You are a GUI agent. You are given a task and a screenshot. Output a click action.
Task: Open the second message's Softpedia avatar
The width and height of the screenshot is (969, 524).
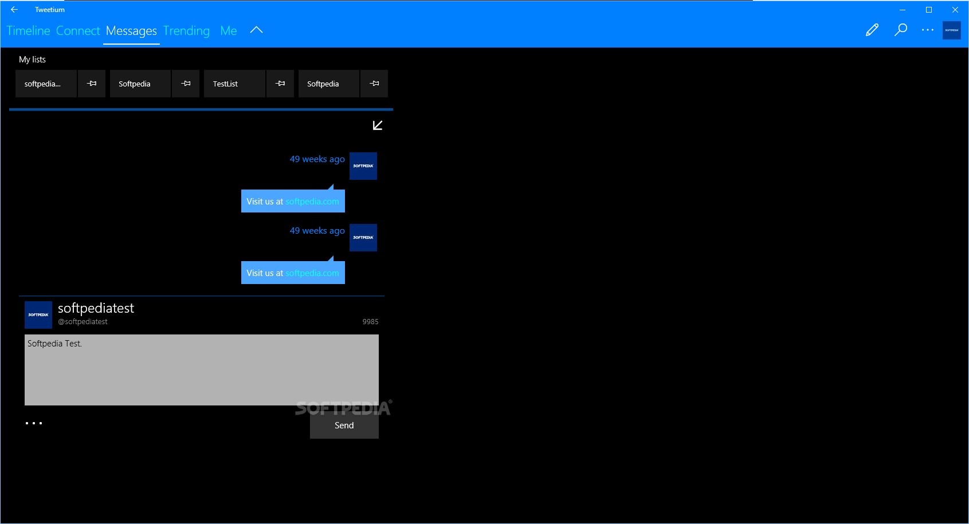pyautogui.click(x=363, y=238)
